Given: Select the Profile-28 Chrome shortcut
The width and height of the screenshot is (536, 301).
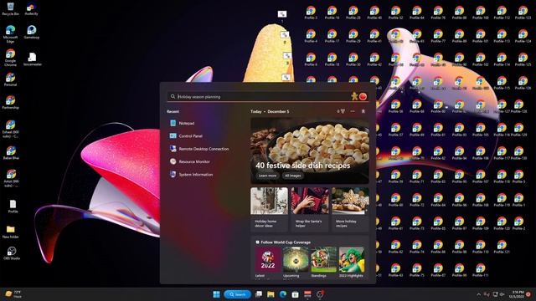Looking at the screenshot, I should coord(353,13).
